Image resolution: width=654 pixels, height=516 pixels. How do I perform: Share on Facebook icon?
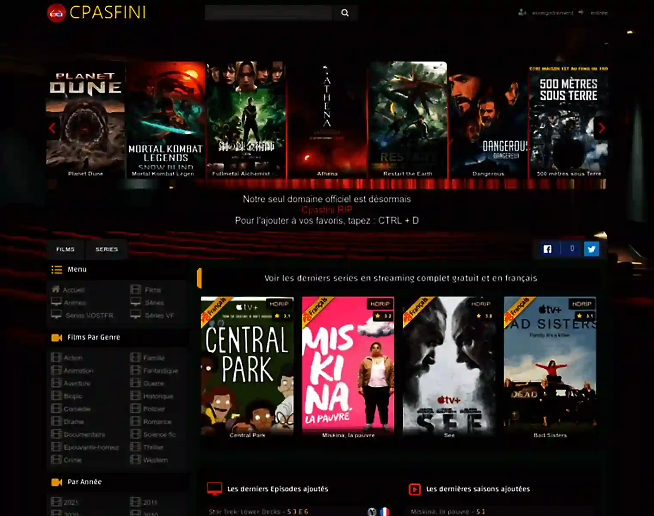click(x=547, y=249)
